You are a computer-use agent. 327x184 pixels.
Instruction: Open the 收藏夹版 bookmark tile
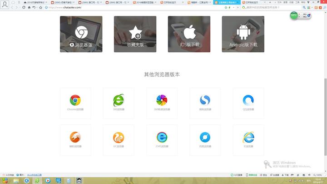[135, 34]
